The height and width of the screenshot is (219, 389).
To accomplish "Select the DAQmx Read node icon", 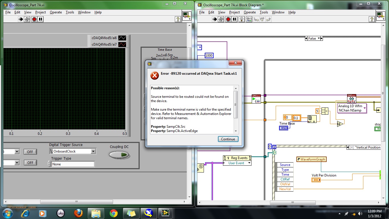I will 352,99.
